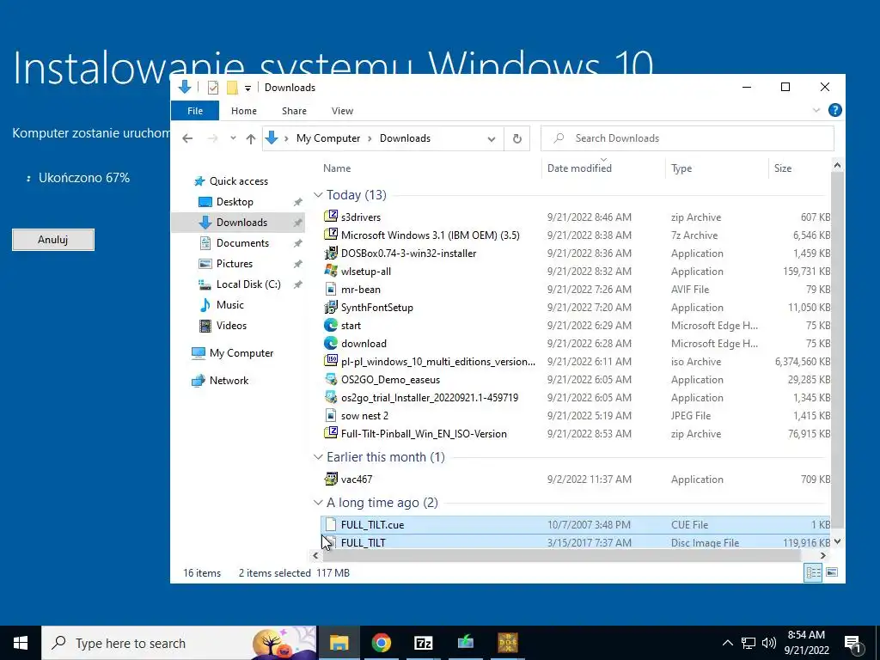Open the View ribbon tab
This screenshot has height=660, width=880.
tap(342, 111)
